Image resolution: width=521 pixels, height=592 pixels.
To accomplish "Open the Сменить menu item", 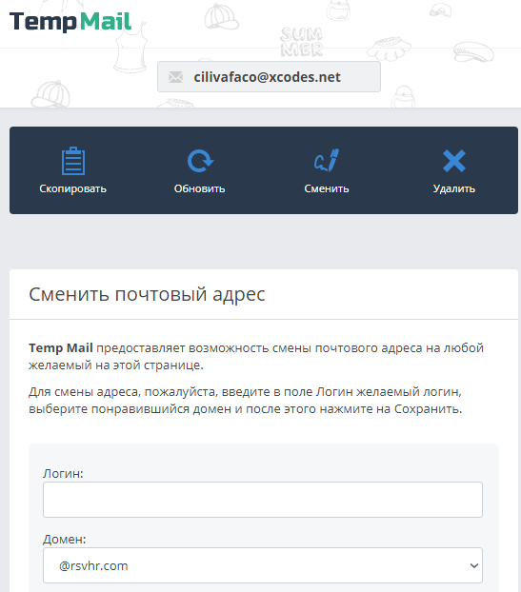I will (327, 188).
